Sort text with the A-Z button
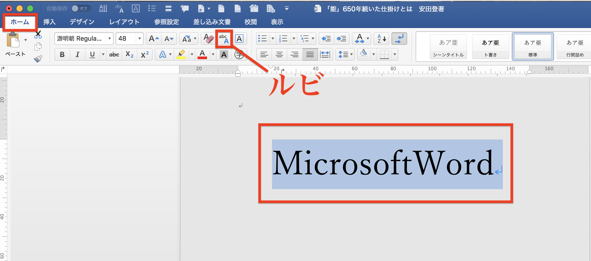The width and height of the screenshot is (591, 261). point(381,39)
